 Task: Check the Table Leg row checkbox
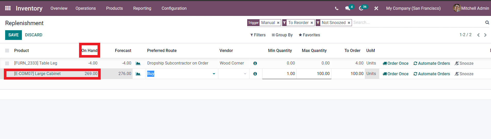pyautogui.click(x=7, y=63)
